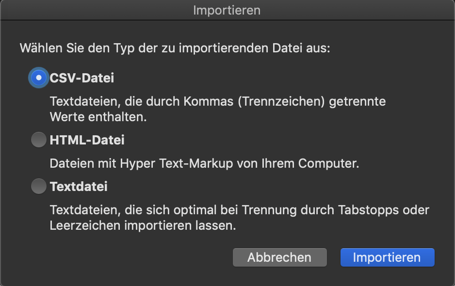Click the word "Computer." in HTML description

tap(328, 163)
